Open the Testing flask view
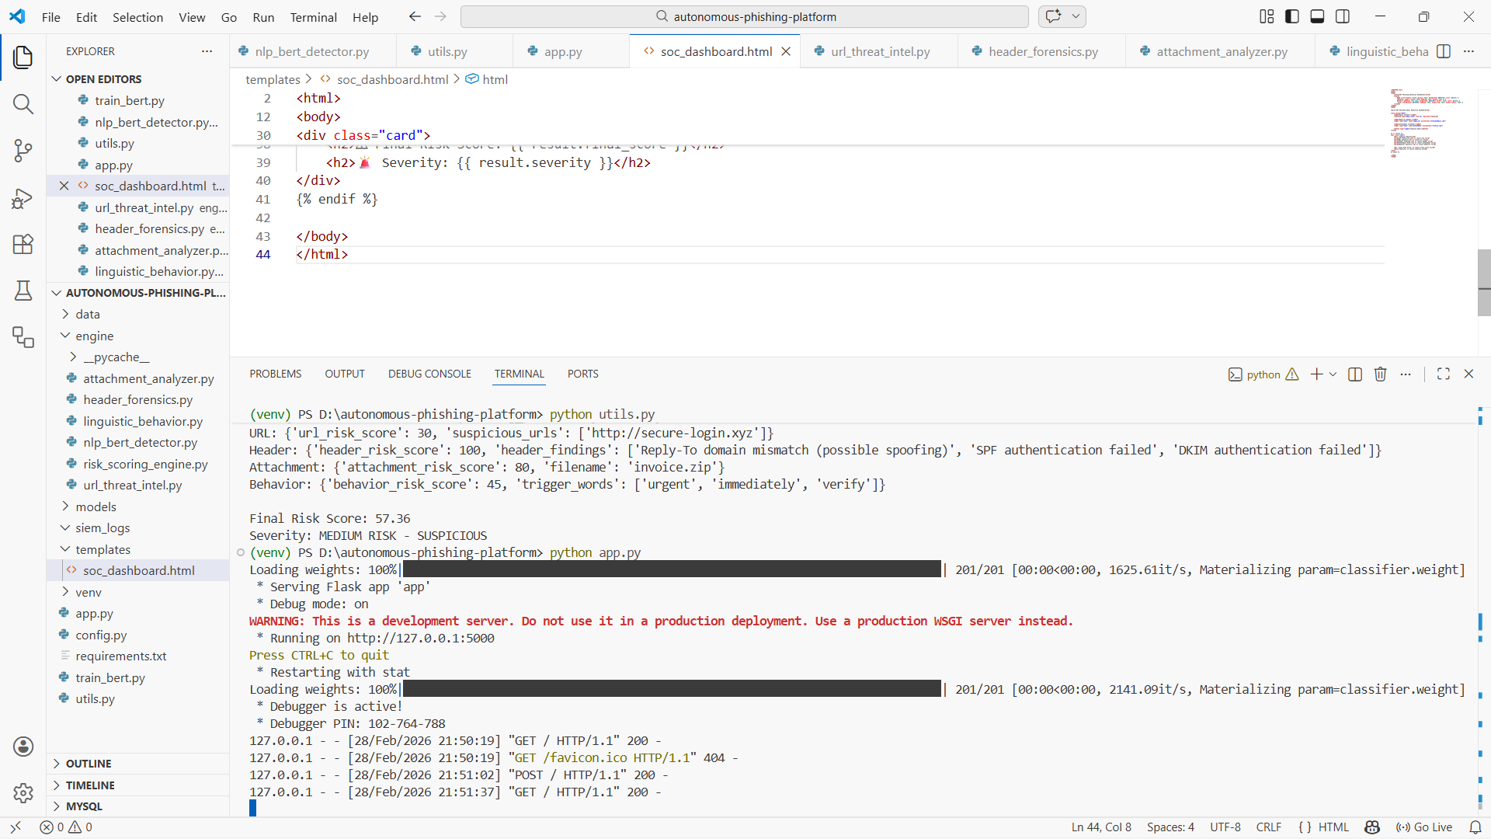1491x839 pixels. coord(23,291)
